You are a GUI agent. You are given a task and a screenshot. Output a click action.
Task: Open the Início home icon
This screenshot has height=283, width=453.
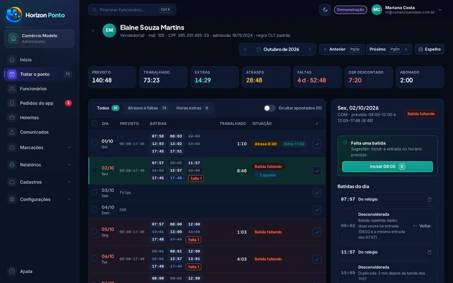12,60
